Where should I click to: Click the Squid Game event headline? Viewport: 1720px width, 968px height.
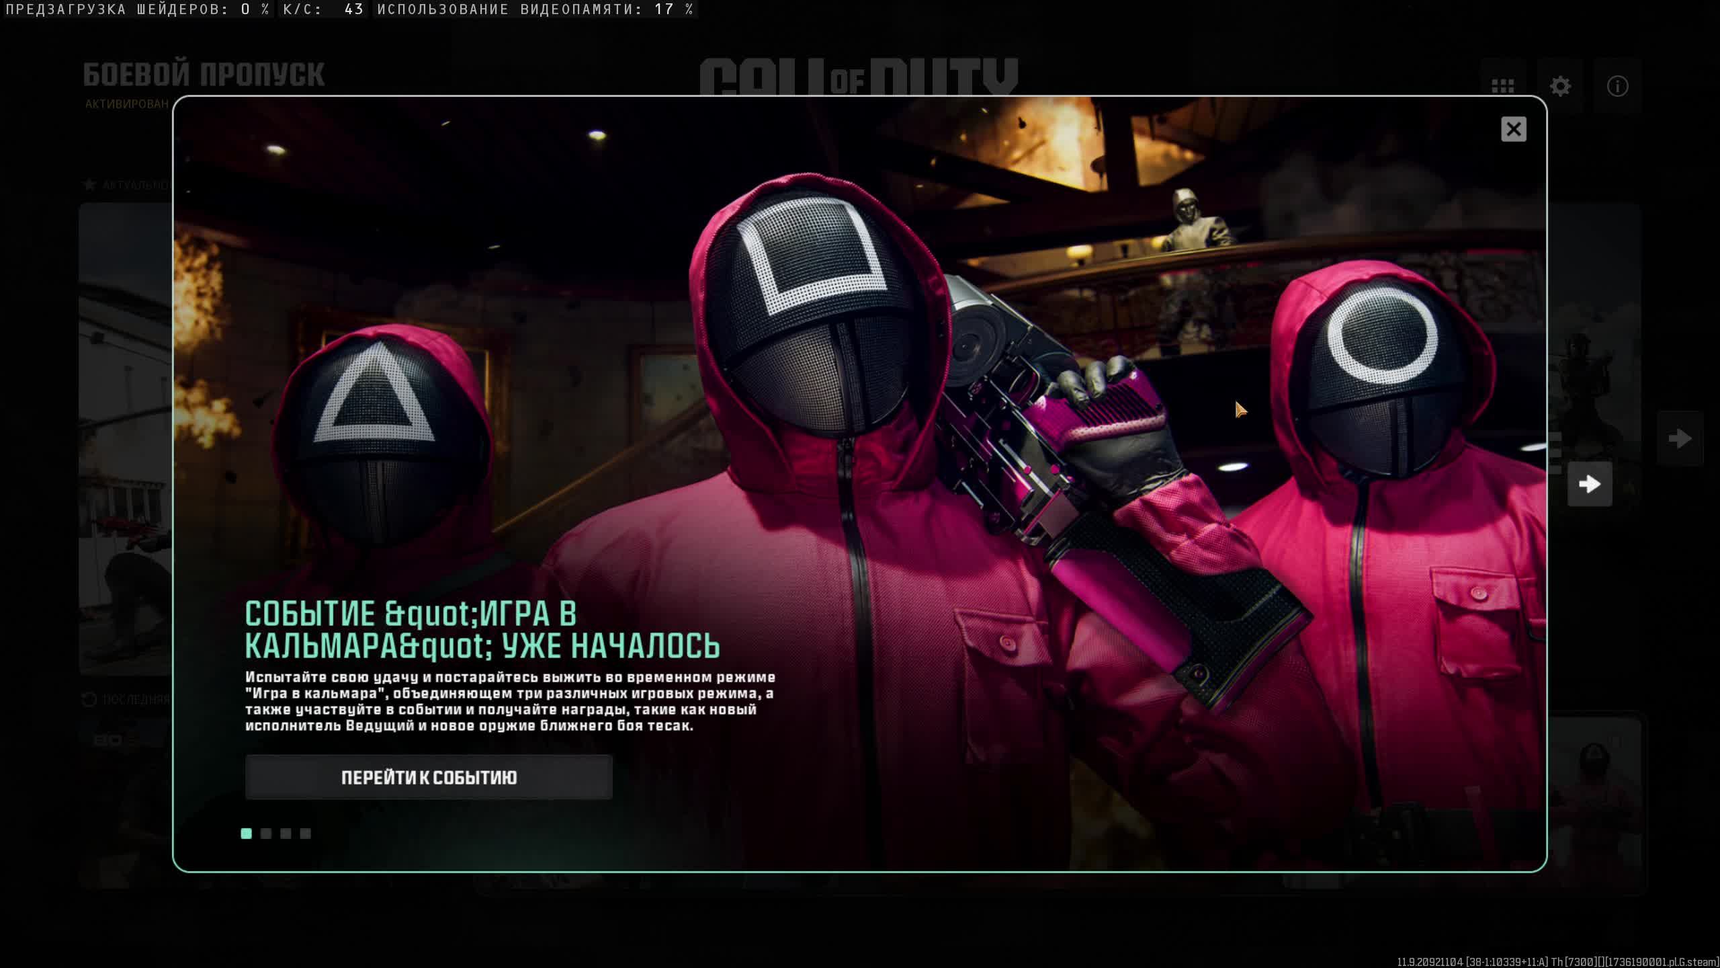[x=481, y=630]
